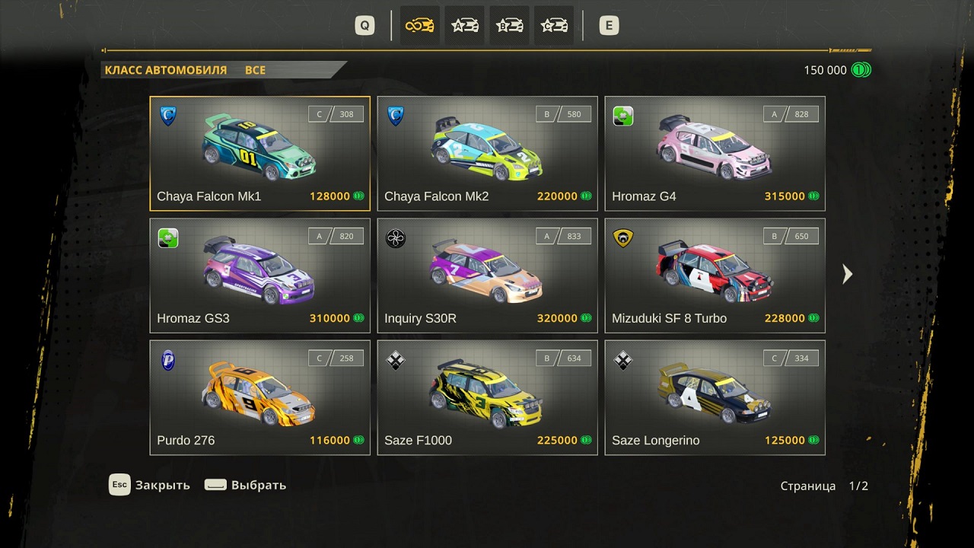Choose the Purdo 276 car card
This screenshot has height=548, width=974.
pyautogui.click(x=260, y=397)
